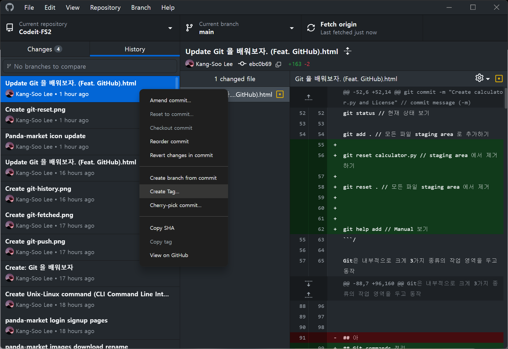This screenshot has height=349, width=508.
Task: Choose Reset to commit... from context menu
Action: (184, 114)
